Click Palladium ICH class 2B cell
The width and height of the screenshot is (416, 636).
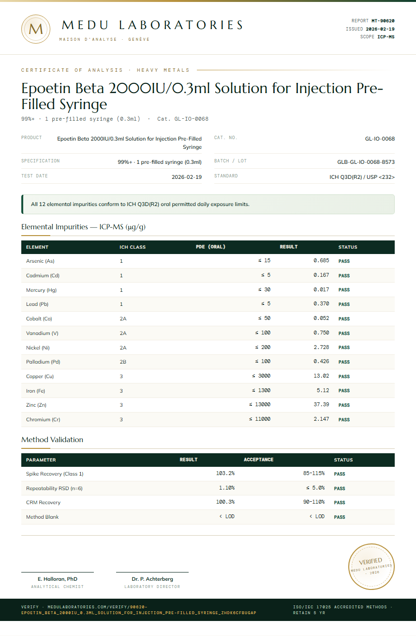(x=123, y=362)
